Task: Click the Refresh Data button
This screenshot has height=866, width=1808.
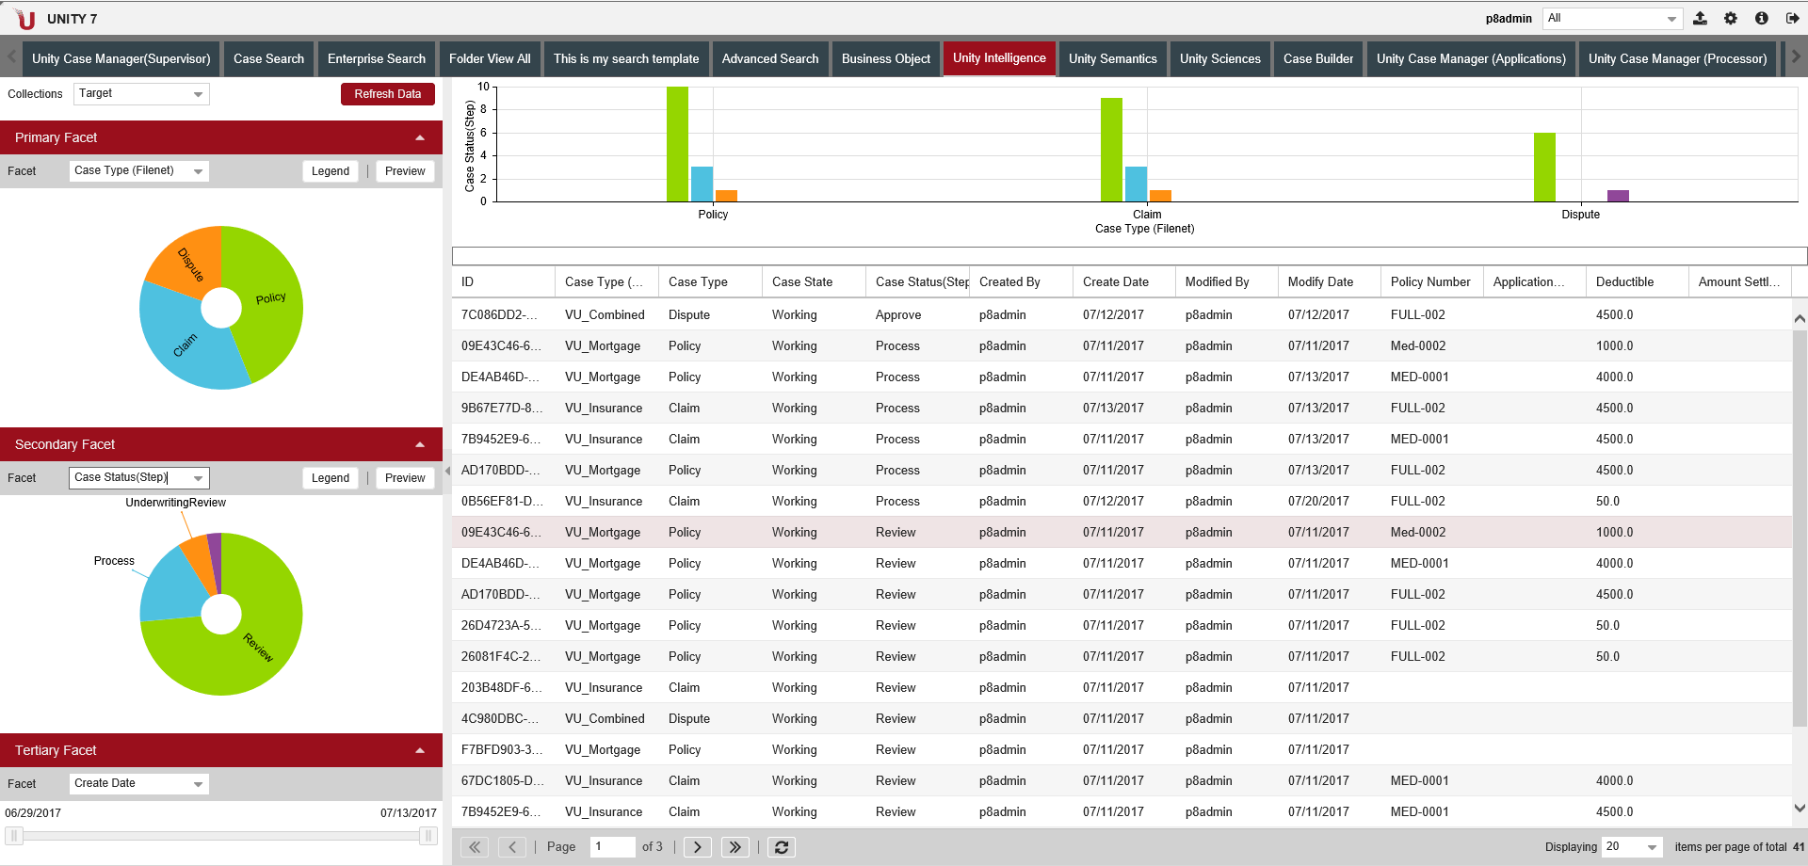Action: pyautogui.click(x=387, y=94)
